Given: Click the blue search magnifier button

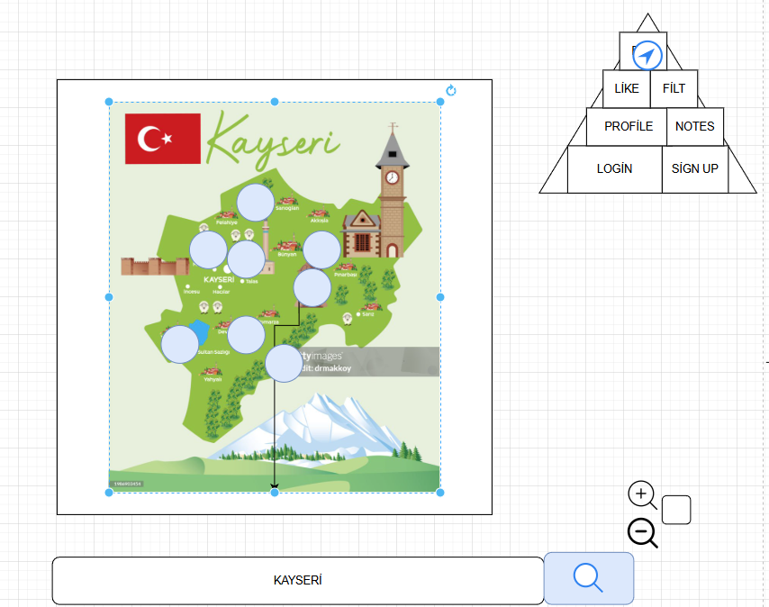Looking at the screenshot, I should pos(589,578).
